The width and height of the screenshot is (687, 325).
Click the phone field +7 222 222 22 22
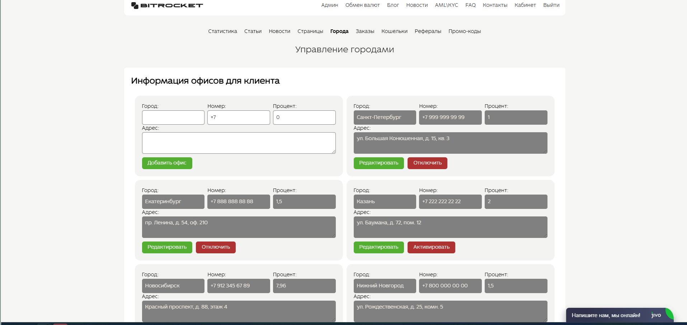point(450,202)
